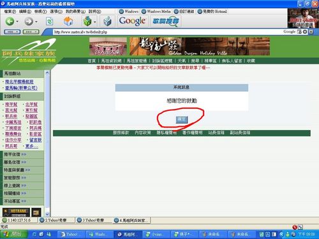The image size is (319, 239).
Task: Click the green cube favorites icon
Action: click(x=87, y=21)
